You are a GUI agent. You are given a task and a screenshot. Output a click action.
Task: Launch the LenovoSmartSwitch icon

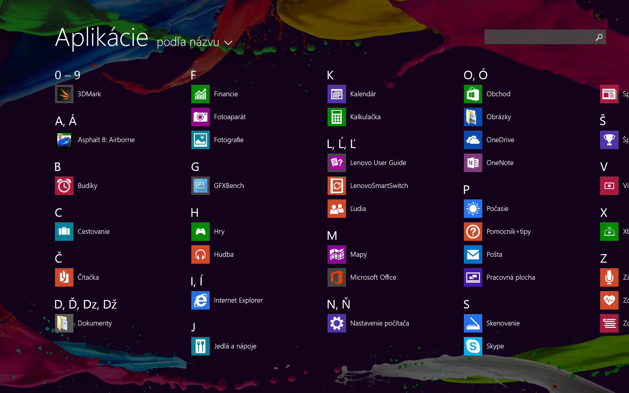pyautogui.click(x=337, y=186)
